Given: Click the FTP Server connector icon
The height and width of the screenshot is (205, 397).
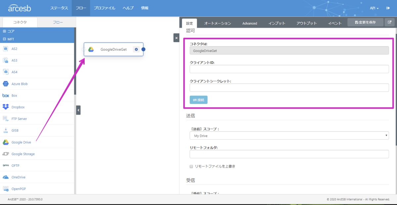Looking at the screenshot, I should click(x=6, y=119).
